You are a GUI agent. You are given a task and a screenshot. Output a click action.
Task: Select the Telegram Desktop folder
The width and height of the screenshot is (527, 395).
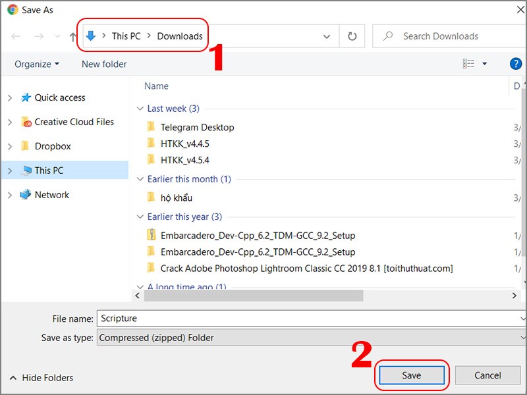click(x=197, y=127)
